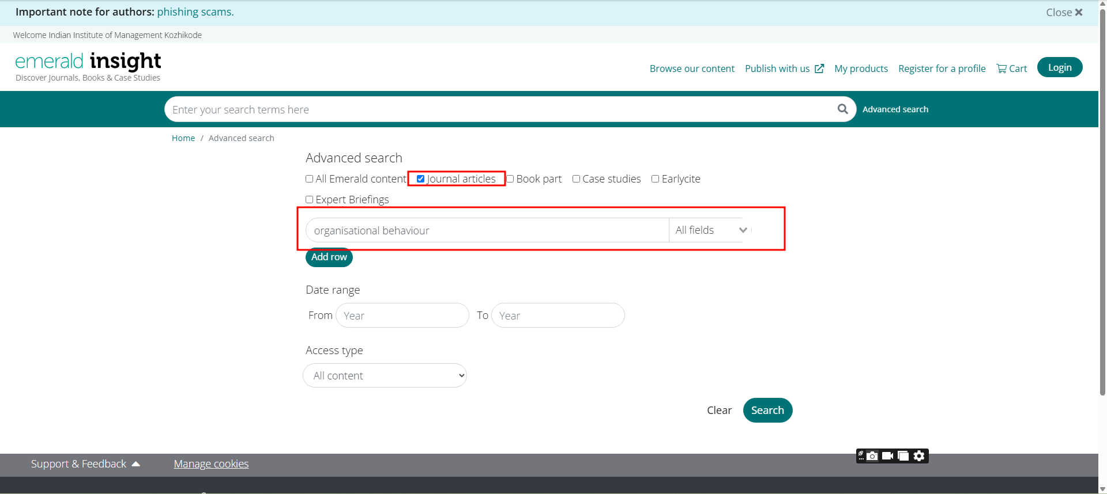Click the stacked windows icon in capture toolbar

click(903, 456)
